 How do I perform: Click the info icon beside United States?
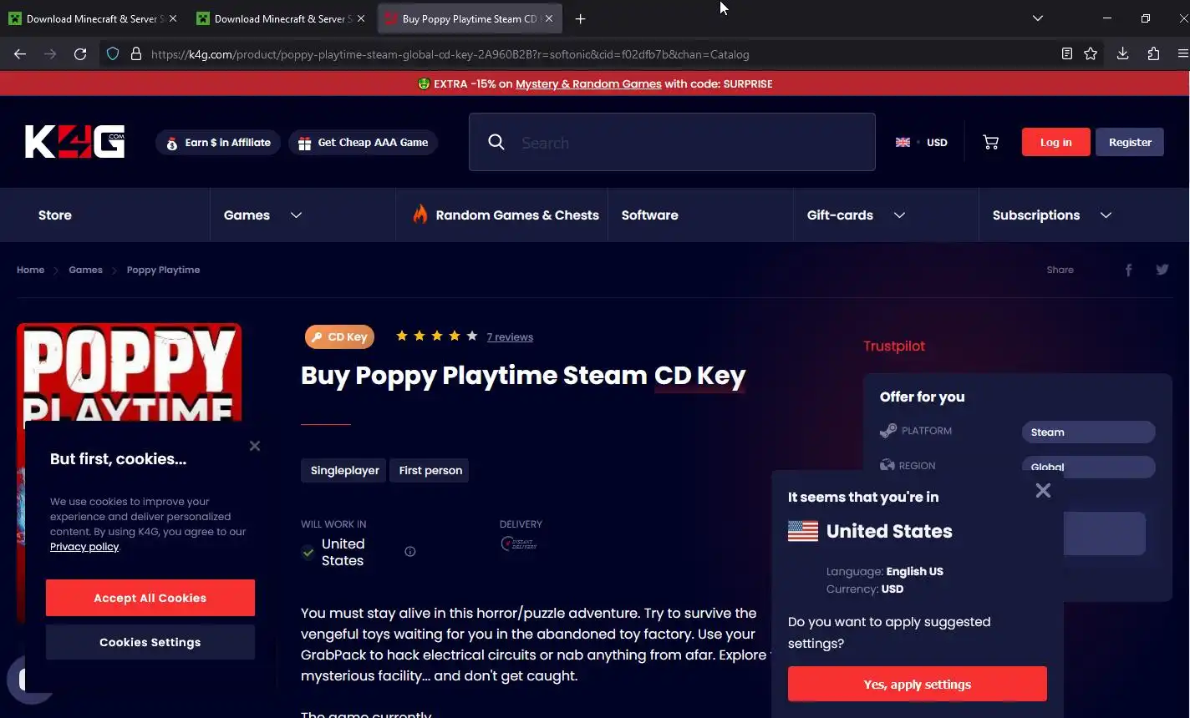(x=409, y=551)
